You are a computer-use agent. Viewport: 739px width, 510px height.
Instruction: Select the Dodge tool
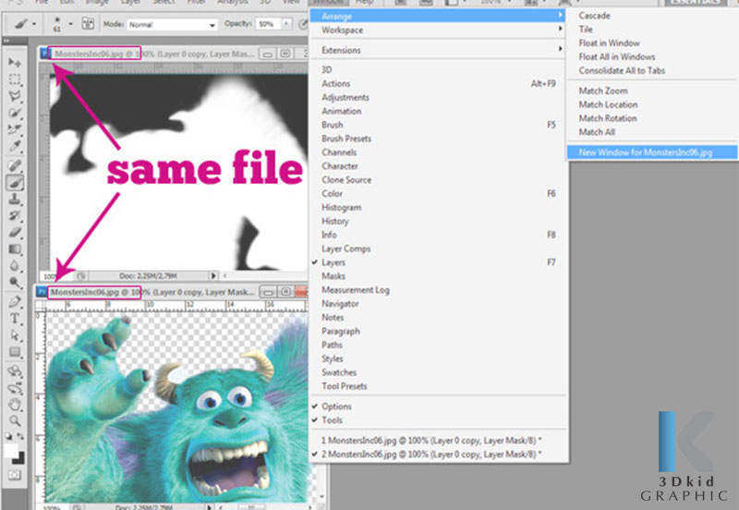(15, 282)
